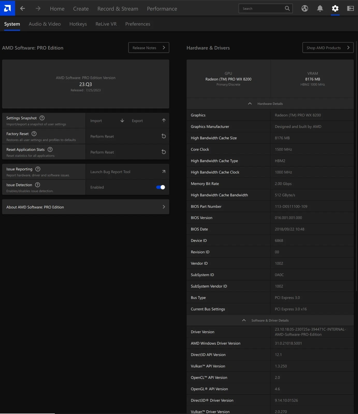Viewport: 358px width, 414px height.
Task: Switch to the Preferences tab
Action: point(138,24)
